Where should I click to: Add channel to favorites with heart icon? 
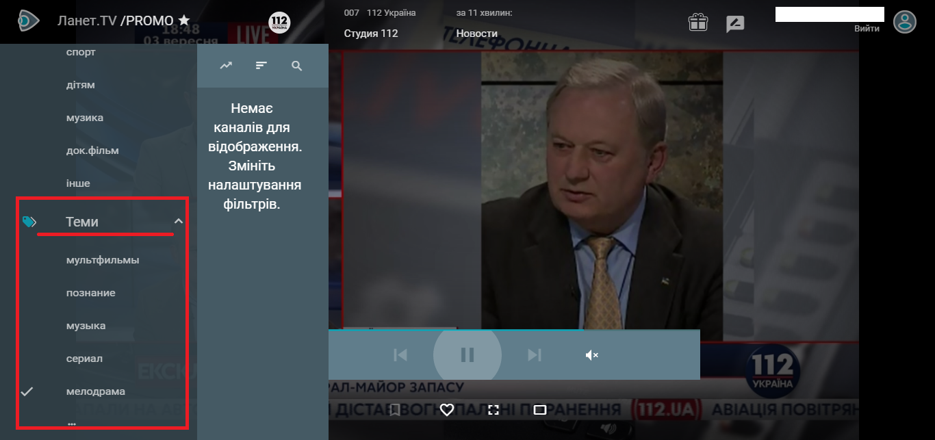(x=447, y=410)
